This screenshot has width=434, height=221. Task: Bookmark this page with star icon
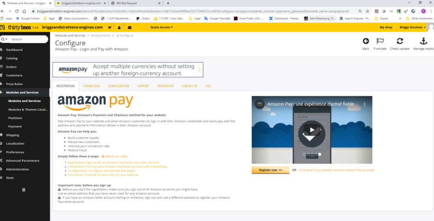pos(368,11)
